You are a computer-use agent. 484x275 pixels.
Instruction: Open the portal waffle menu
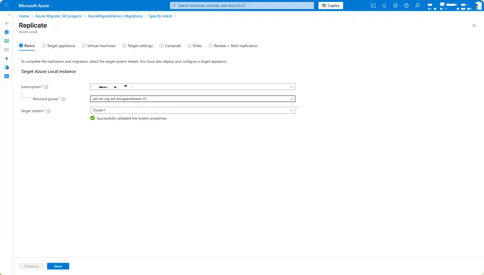pos(7,6)
